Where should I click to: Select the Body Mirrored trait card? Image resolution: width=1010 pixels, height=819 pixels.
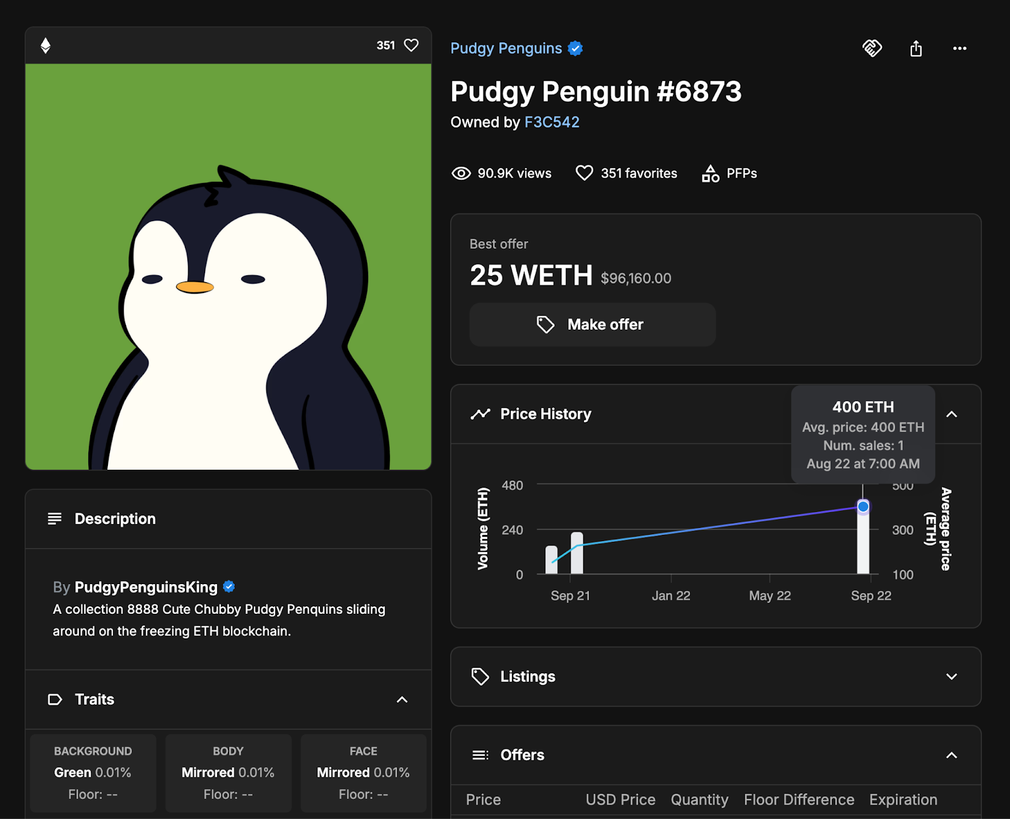click(228, 773)
